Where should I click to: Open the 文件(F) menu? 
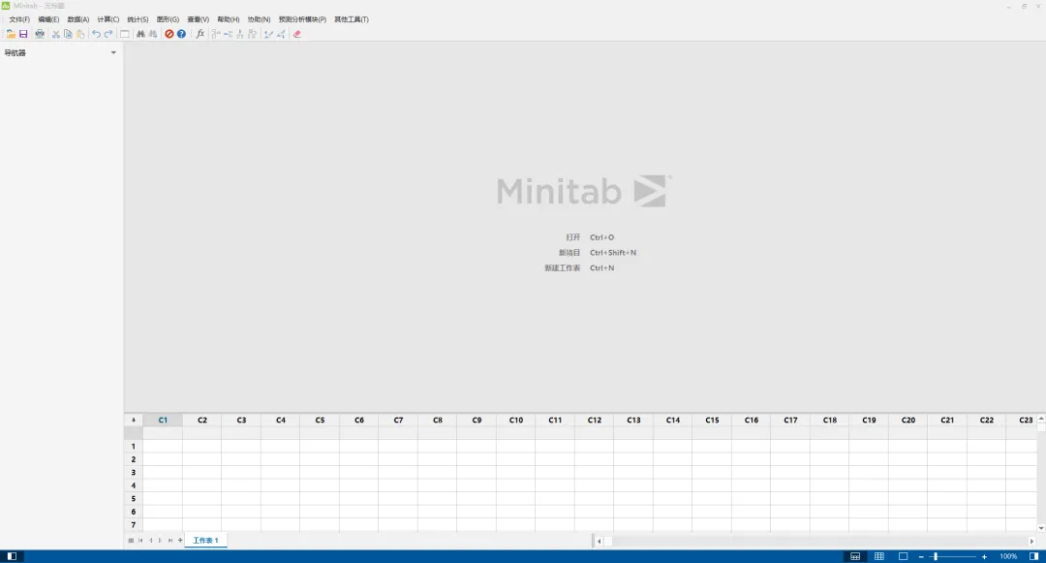[19, 19]
